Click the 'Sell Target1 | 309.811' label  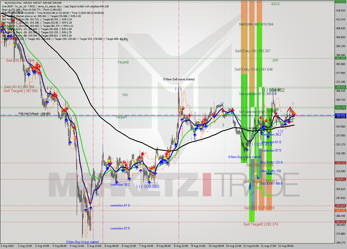260,181
